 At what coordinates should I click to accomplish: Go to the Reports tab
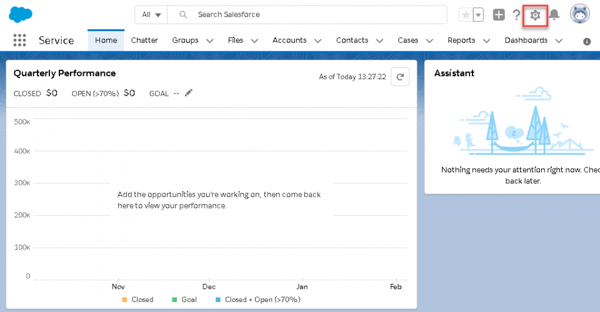pos(461,40)
